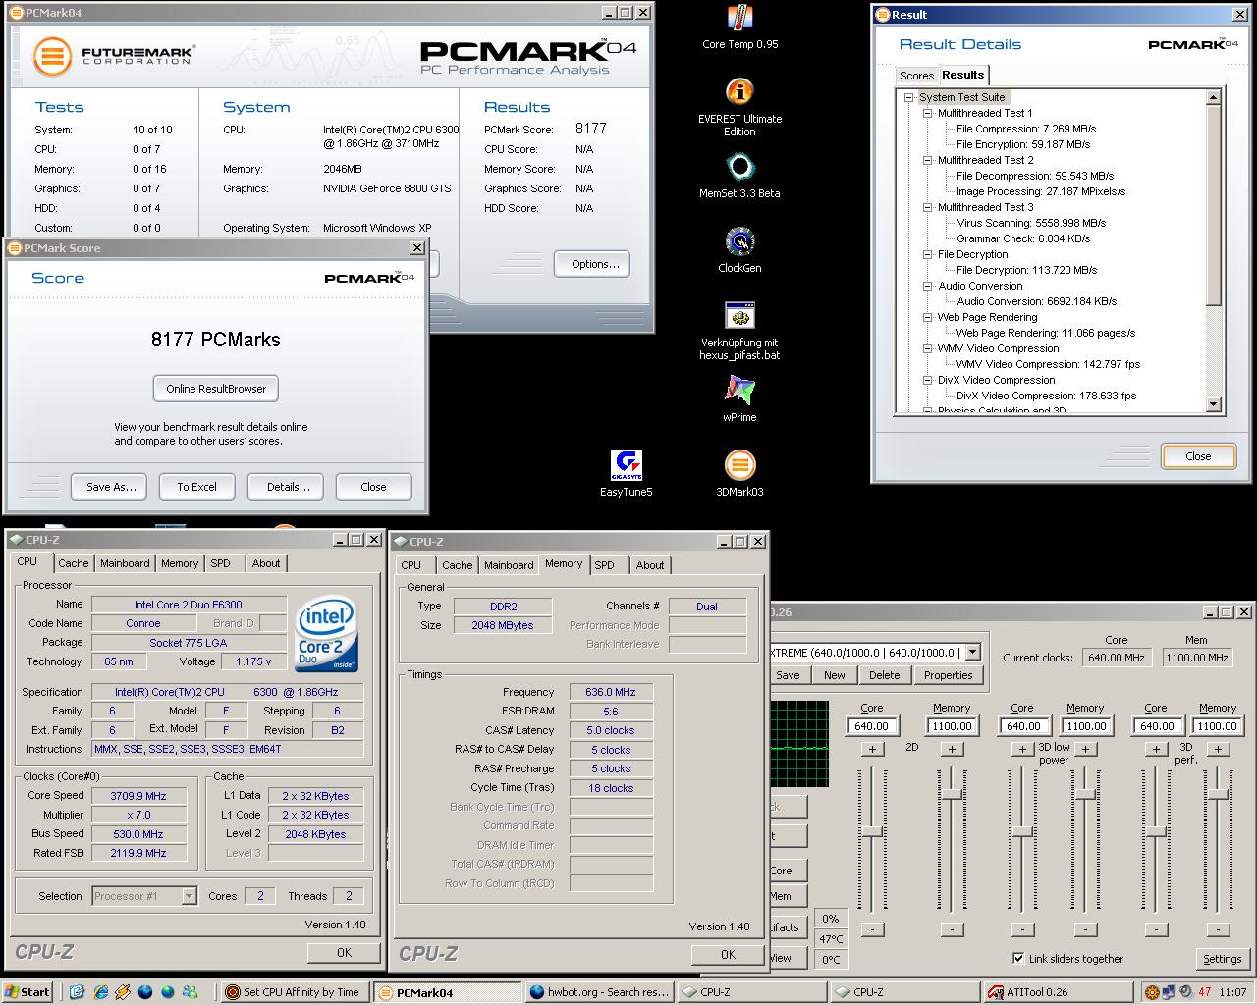Open the messenger quick launch icon
This screenshot has height=1005, width=1257.
pyautogui.click(x=190, y=992)
